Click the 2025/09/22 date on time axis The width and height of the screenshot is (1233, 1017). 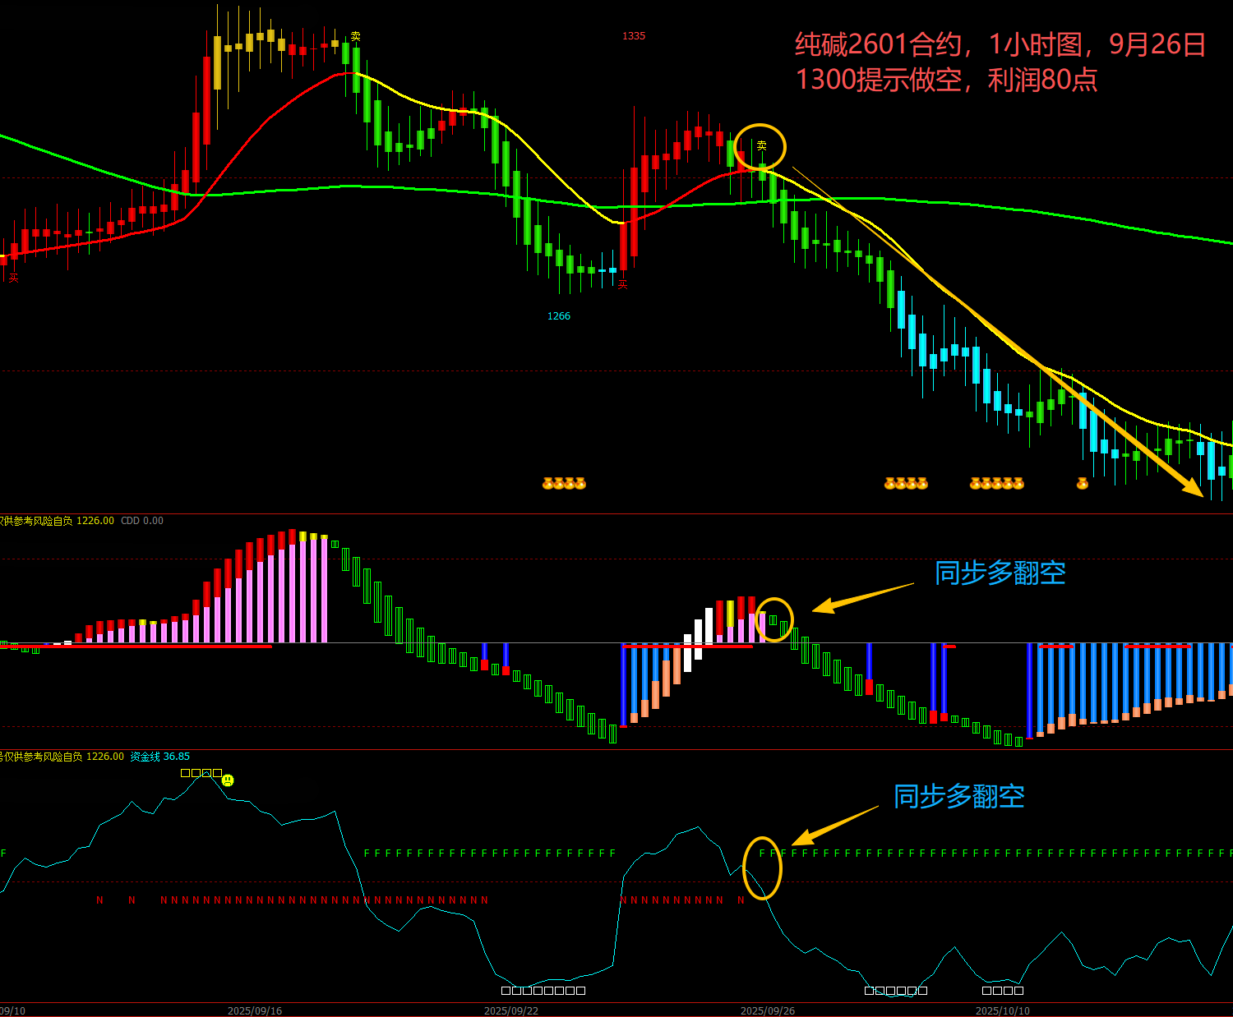pyautogui.click(x=511, y=1010)
